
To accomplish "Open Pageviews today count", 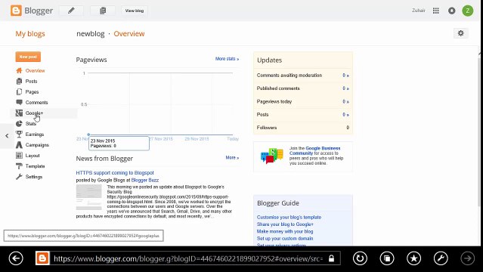I will 345,102.
